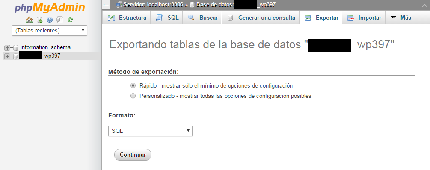
Task: Select the Exportar tab
Action: (321, 18)
